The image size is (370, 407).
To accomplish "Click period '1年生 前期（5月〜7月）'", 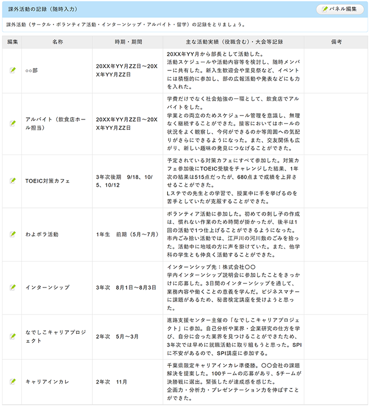I will click(128, 235).
